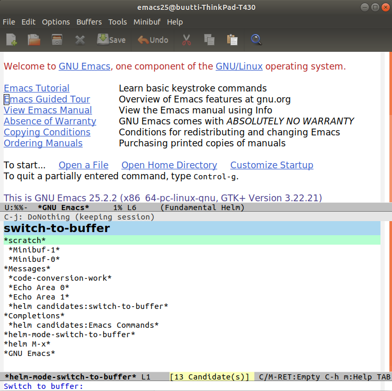Open the Emacs Tutorial link
This screenshot has height=391, width=392.
37,88
